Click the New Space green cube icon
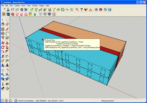The width and height of the screenshot is (147, 103). tap(31, 10)
